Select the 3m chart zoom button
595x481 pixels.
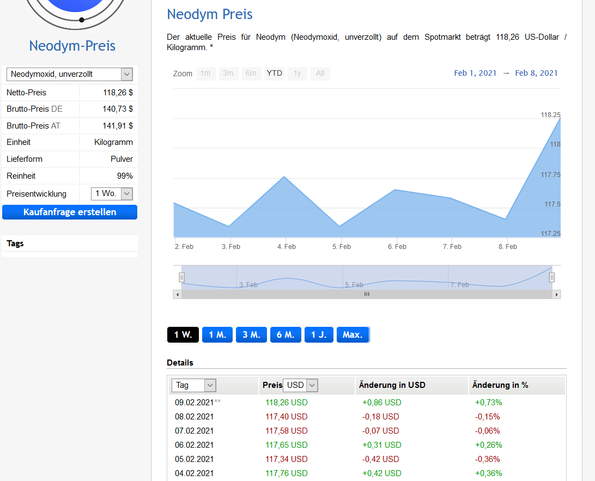[x=228, y=73]
